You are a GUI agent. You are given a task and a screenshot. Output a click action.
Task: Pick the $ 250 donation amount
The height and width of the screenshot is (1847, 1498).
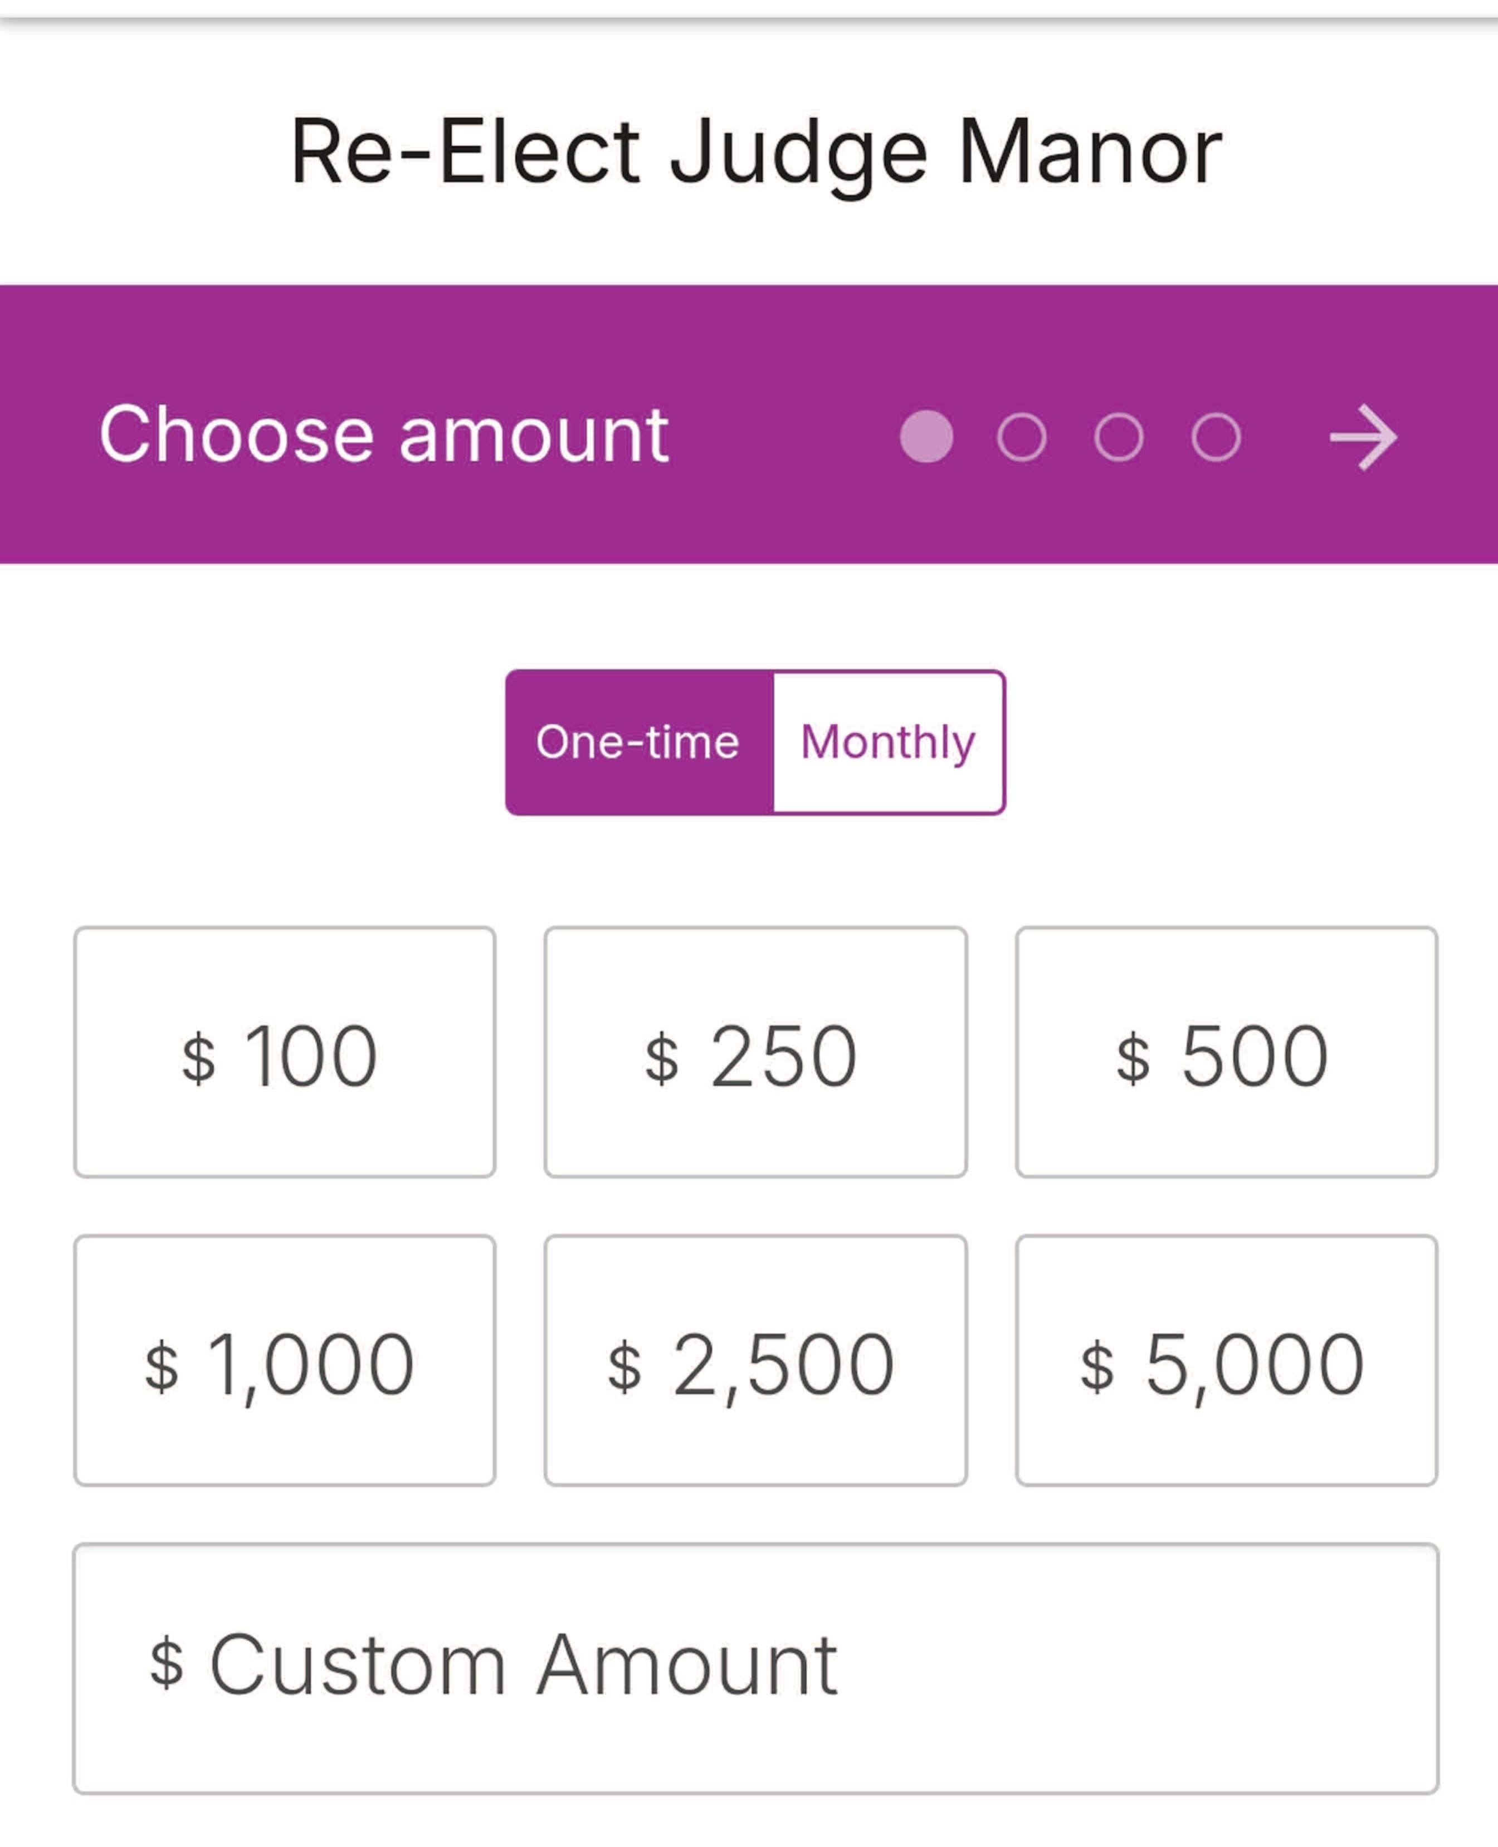pyautogui.click(x=755, y=1053)
